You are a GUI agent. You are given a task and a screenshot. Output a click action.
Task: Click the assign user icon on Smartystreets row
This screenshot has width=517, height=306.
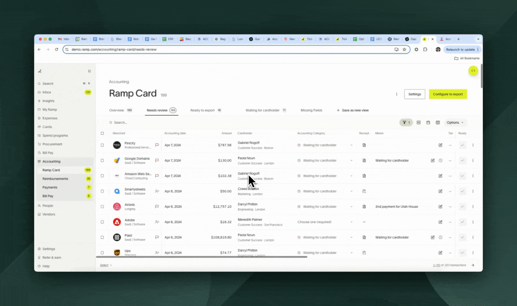pyautogui.click(x=157, y=191)
